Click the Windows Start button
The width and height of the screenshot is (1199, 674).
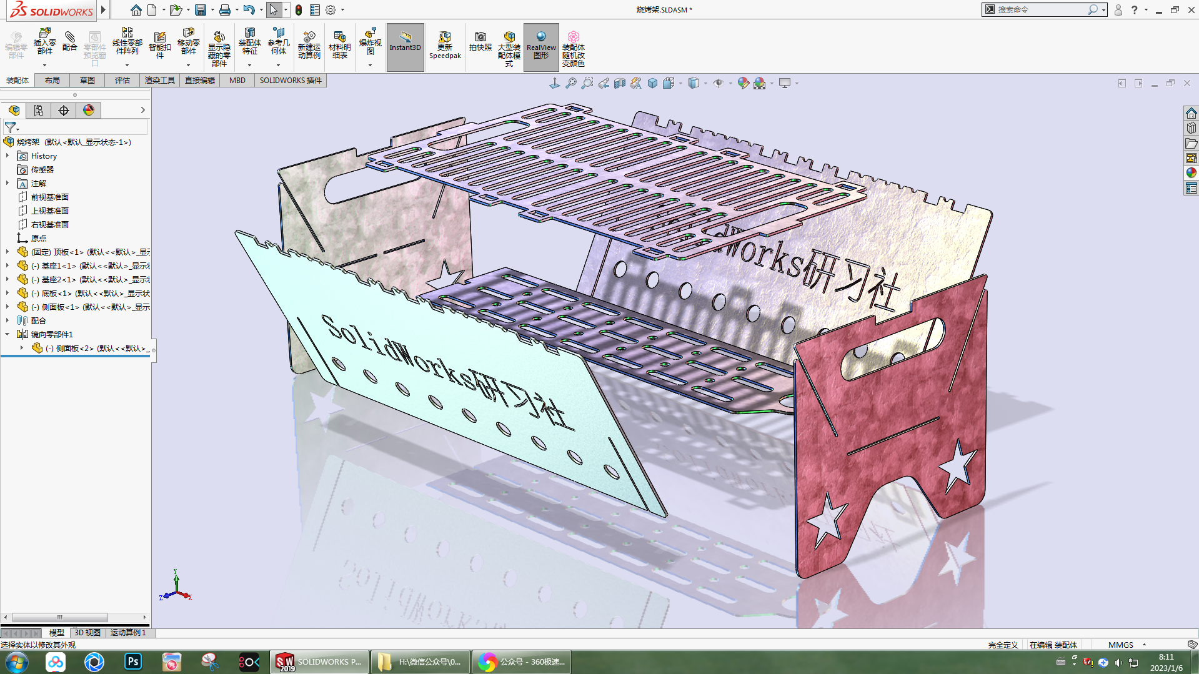click(17, 662)
